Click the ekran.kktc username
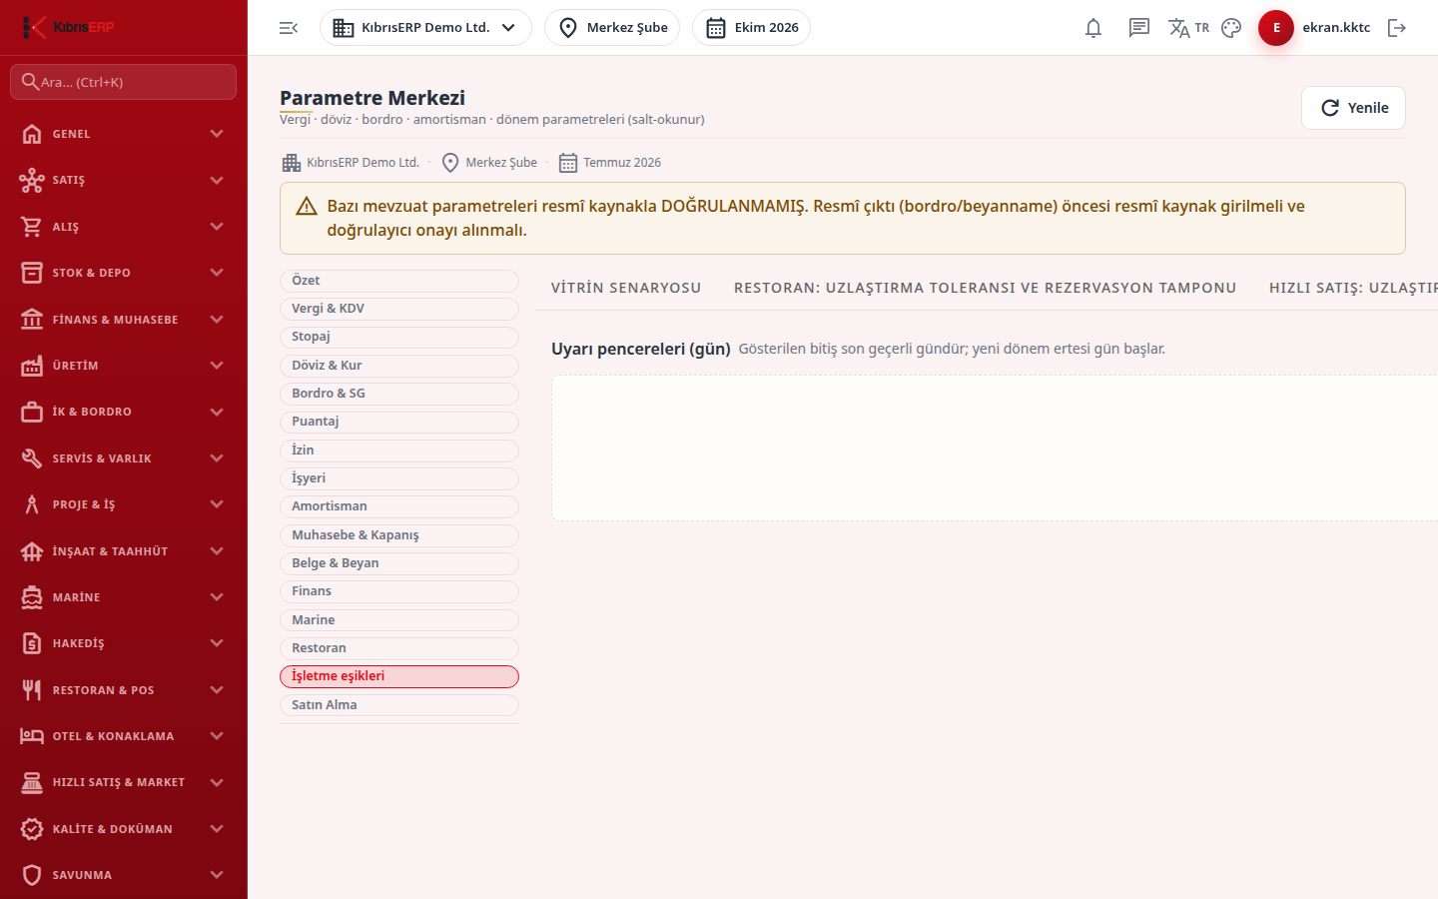 (x=1336, y=28)
